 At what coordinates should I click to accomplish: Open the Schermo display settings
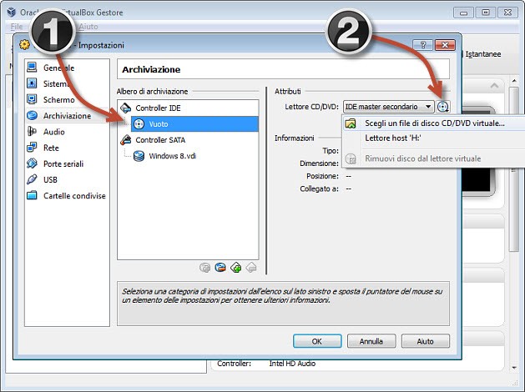60,99
